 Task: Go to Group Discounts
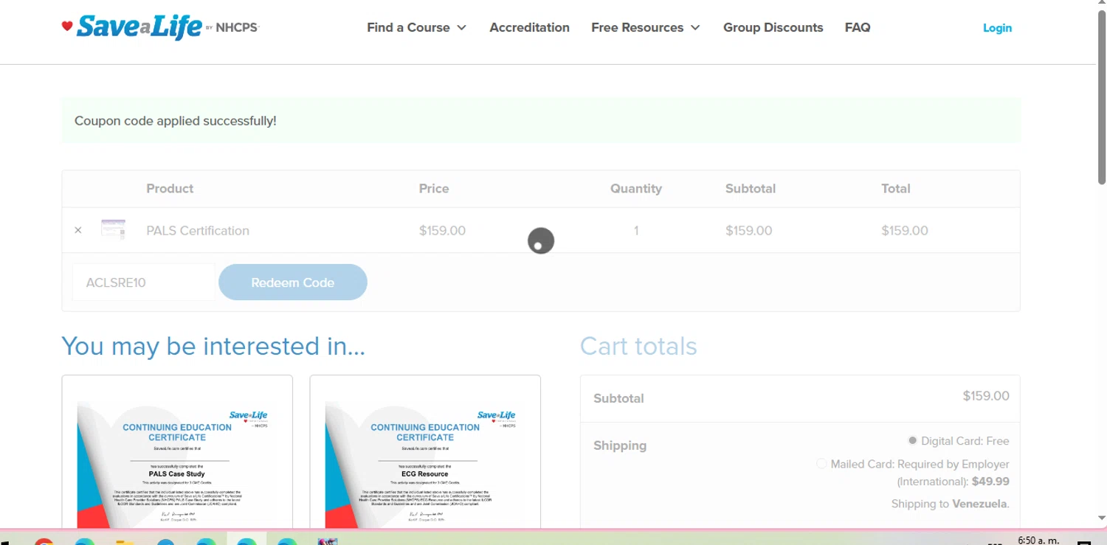[773, 27]
